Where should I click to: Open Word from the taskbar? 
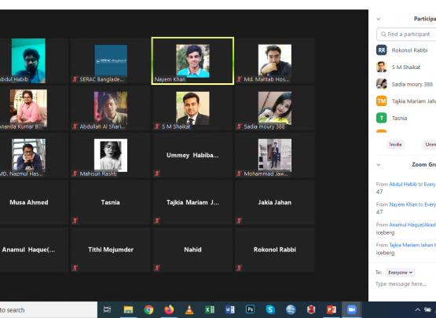(229, 309)
